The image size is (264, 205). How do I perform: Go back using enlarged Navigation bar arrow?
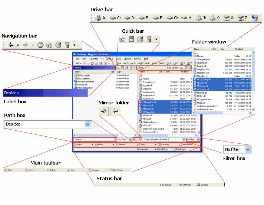[x=11, y=45]
